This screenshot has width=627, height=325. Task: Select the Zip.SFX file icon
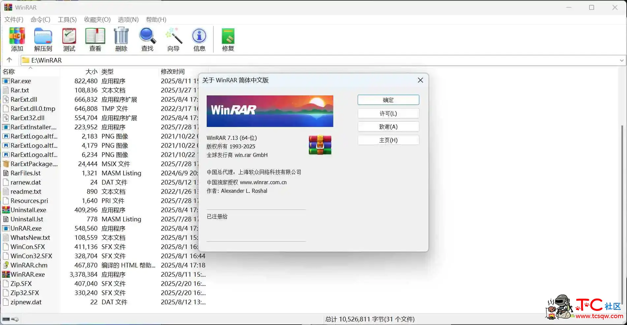pos(6,284)
